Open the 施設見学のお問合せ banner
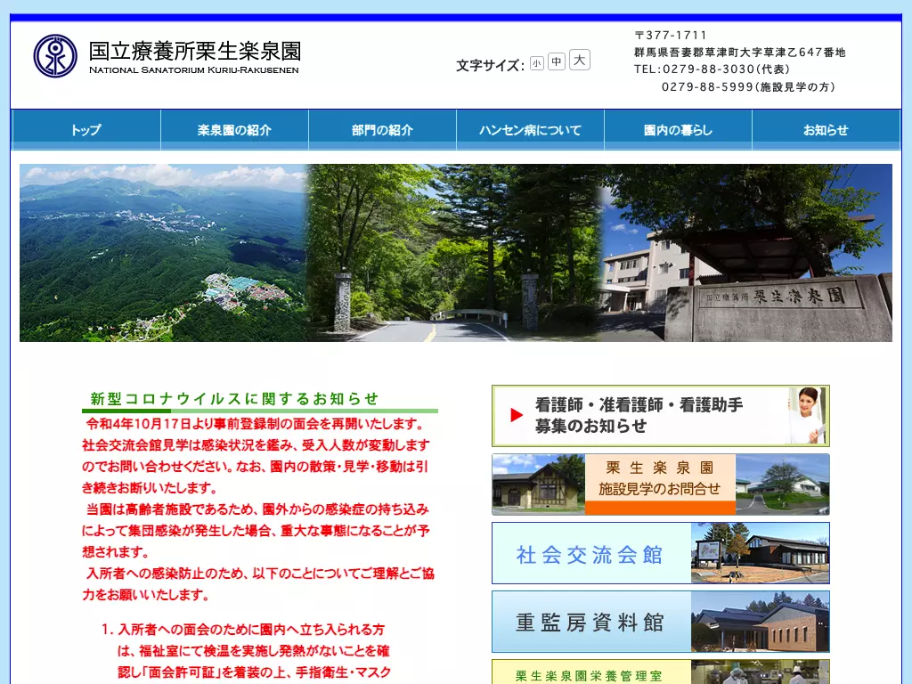Screen dimensions: 912x684 pyautogui.click(x=661, y=484)
